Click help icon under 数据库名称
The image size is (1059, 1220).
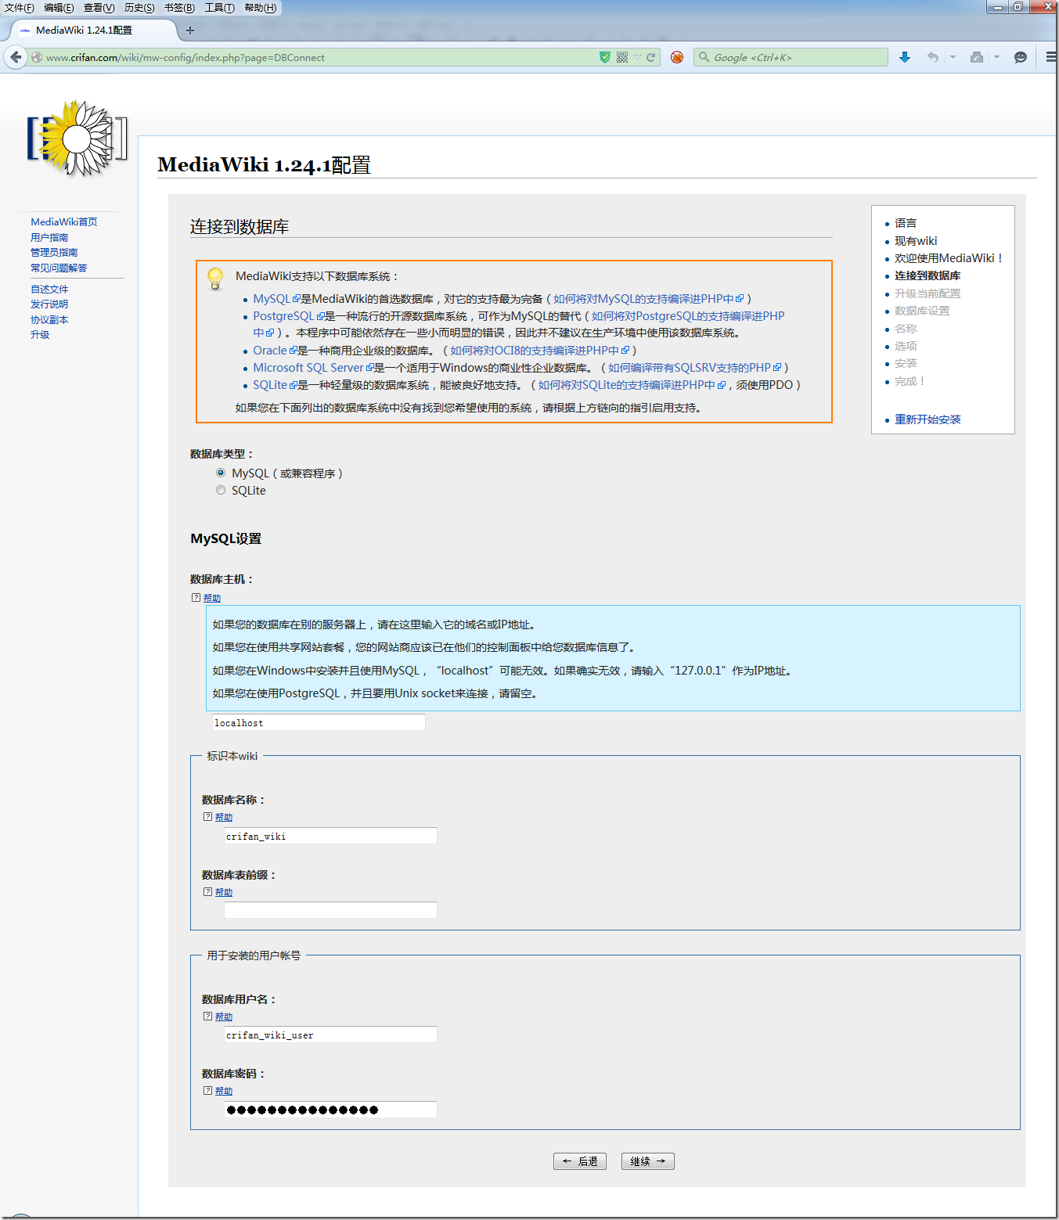207,817
